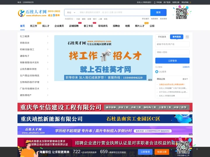Click the blue 搜索 search button
This screenshot has height=157, width=210.
tap(158, 13)
